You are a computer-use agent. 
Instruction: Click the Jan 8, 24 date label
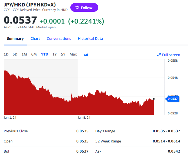click(84, 117)
